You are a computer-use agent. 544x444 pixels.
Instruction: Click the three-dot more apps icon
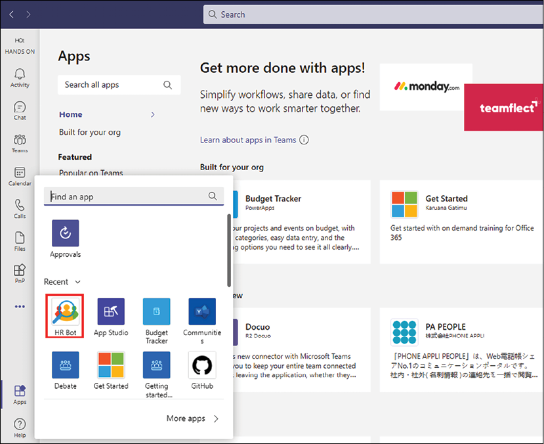point(20,307)
